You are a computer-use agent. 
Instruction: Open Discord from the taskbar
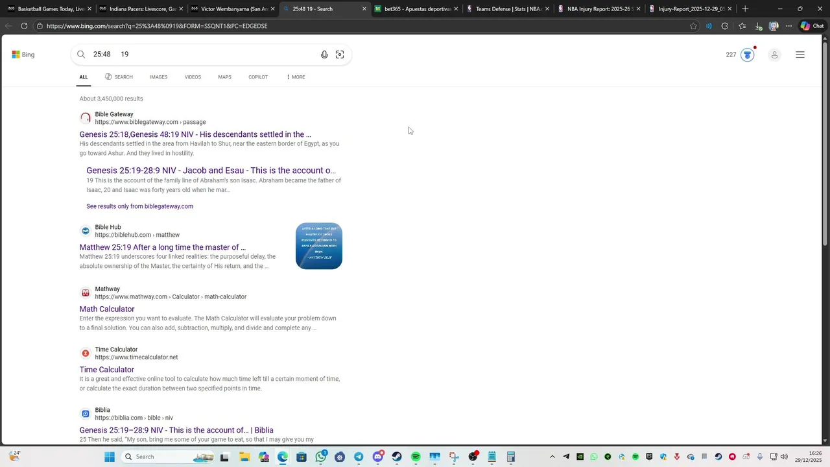pos(378,457)
